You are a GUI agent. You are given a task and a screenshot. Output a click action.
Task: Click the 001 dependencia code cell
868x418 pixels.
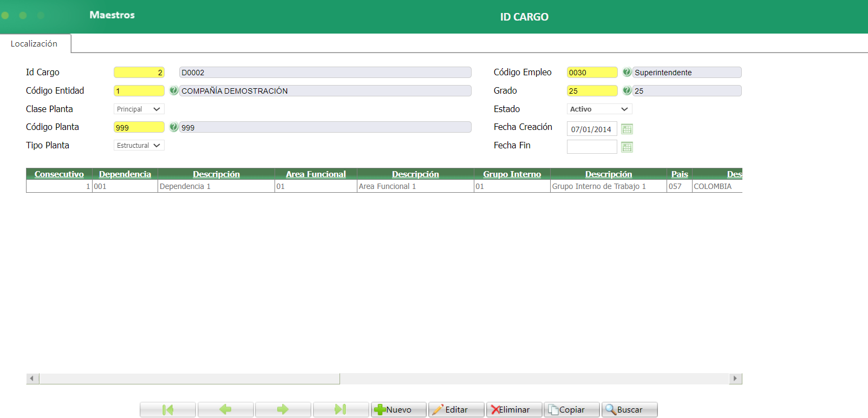125,186
